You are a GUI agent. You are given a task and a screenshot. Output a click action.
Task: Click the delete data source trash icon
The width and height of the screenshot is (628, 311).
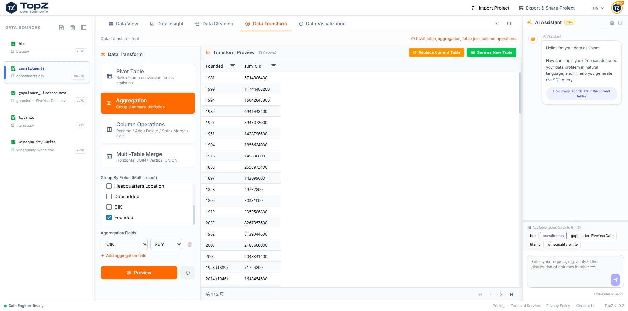pos(73,28)
